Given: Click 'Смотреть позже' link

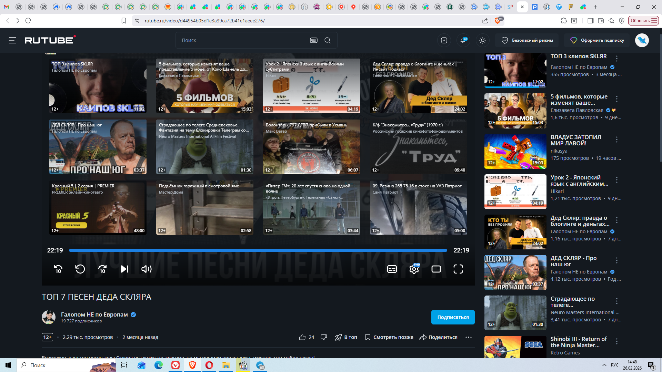Looking at the screenshot, I should point(389,337).
